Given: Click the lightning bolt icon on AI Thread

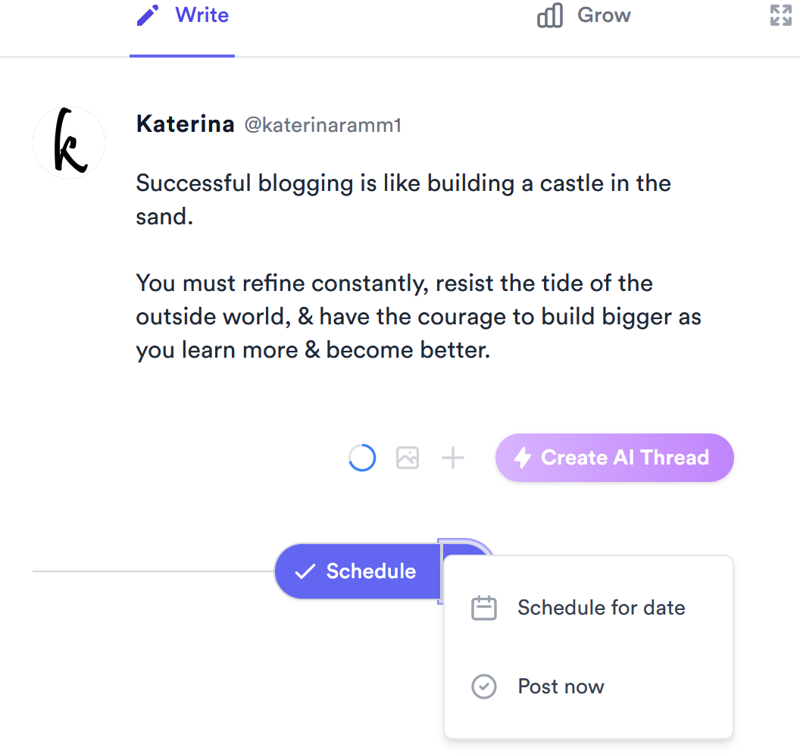Looking at the screenshot, I should (x=523, y=458).
